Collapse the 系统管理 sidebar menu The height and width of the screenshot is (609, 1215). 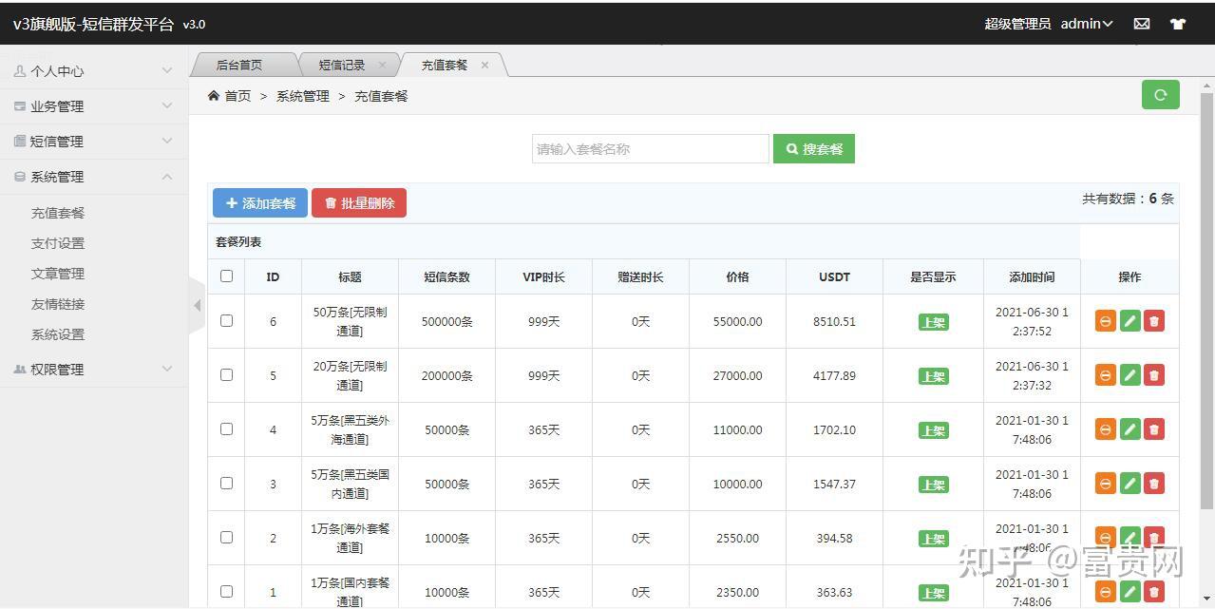pyautogui.click(x=94, y=177)
